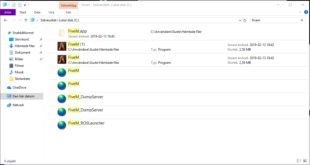Click the 8 objekt status text
Image resolution: width=310 pixels, height=165 pixels.
point(10,161)
